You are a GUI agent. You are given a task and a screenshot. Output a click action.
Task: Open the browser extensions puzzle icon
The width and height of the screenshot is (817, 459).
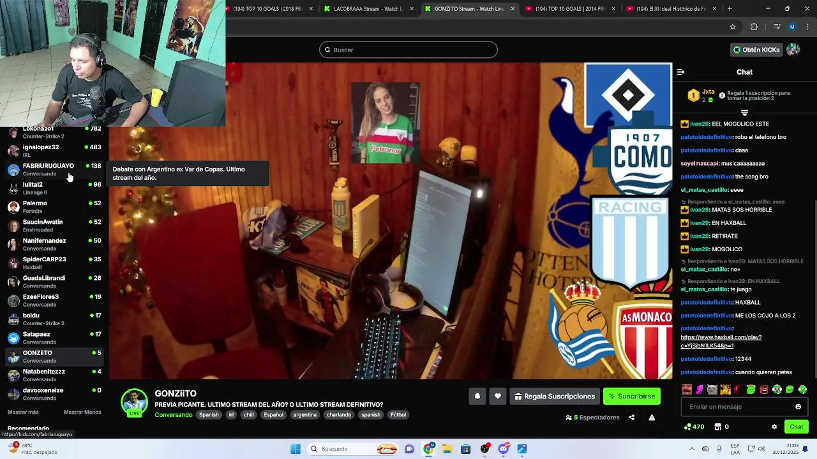click(x=754, y=27)
